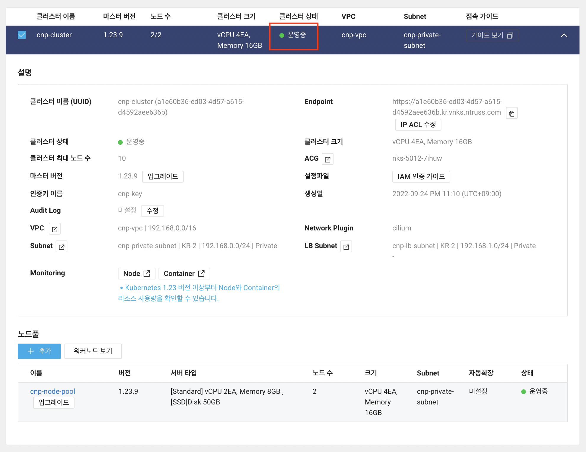586x452 pixels.
Task: Uncheck the cnp-cluster row checkbox
Action: point(22,35)
